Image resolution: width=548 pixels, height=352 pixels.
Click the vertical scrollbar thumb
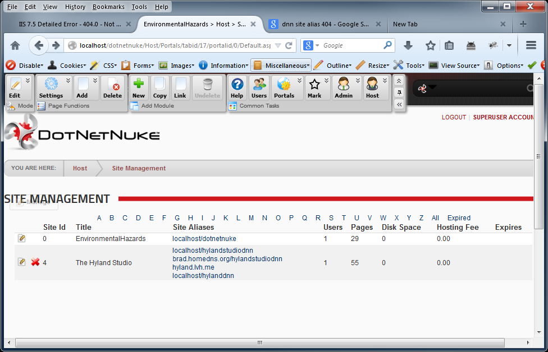[538, 156]
